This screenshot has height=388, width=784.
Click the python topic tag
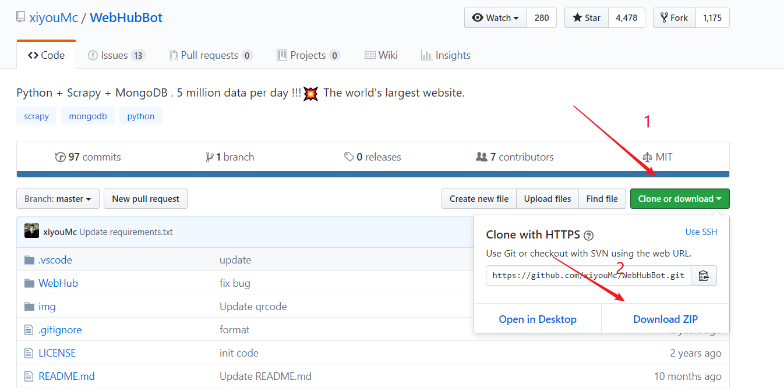pyautogui.click(x=141, y=116)
